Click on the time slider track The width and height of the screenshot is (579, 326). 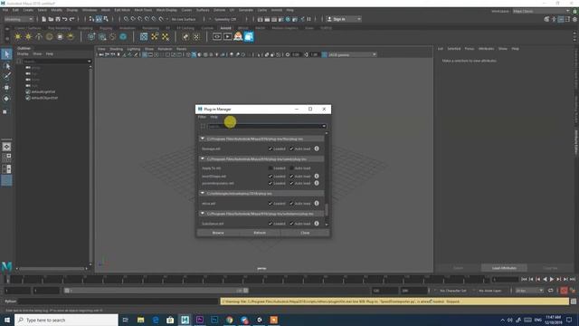(x=247, y=280)
